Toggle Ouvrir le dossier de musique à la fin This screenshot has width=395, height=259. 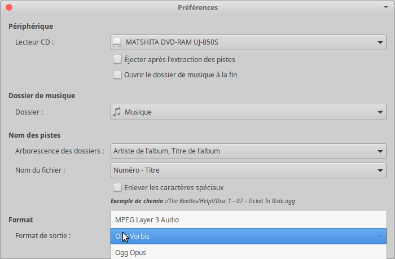[117, 74]
